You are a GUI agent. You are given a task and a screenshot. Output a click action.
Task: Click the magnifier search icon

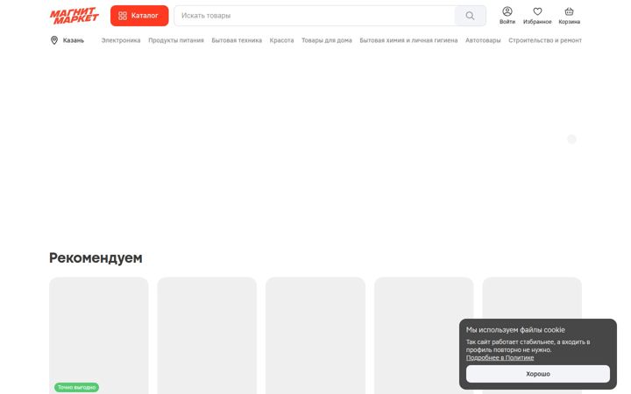(x=470, y=16)
